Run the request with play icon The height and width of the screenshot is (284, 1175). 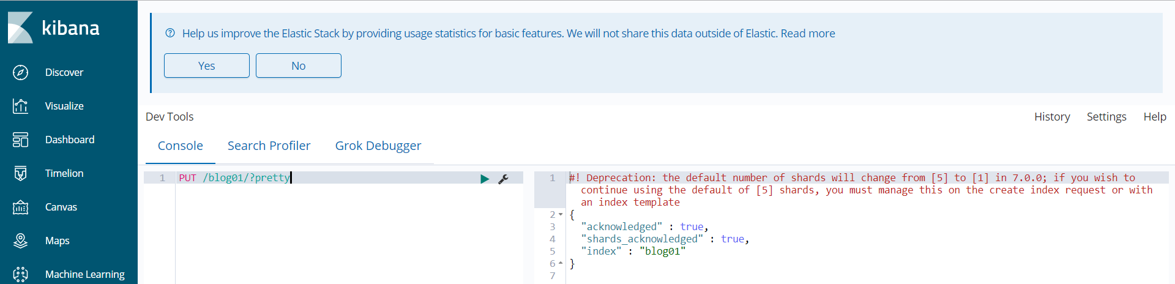click(485, 179)
